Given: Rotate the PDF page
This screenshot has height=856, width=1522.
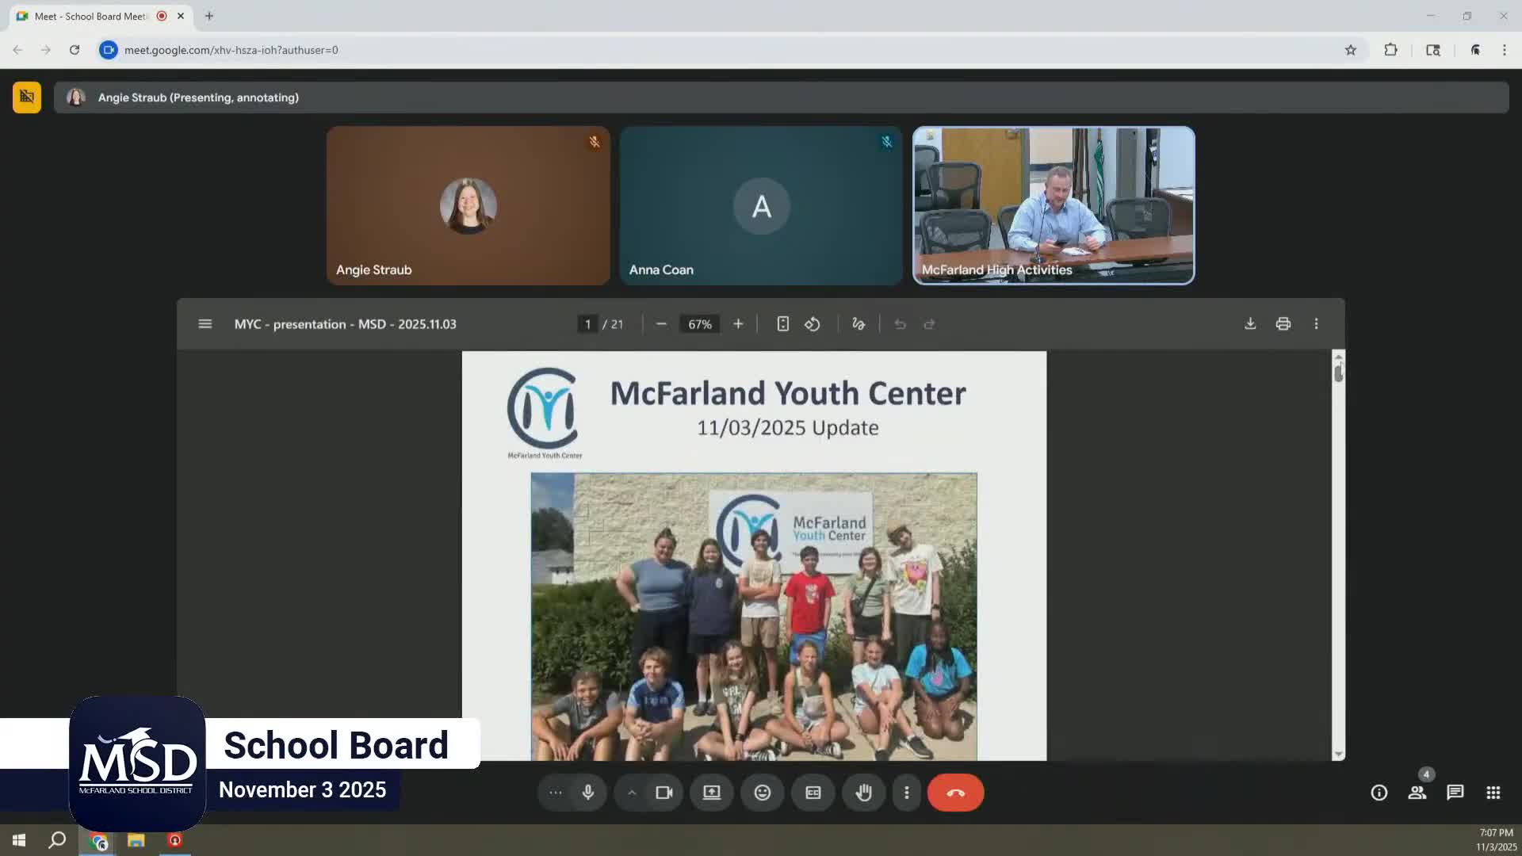Looking at the screenshot, I should click(813, 323).
